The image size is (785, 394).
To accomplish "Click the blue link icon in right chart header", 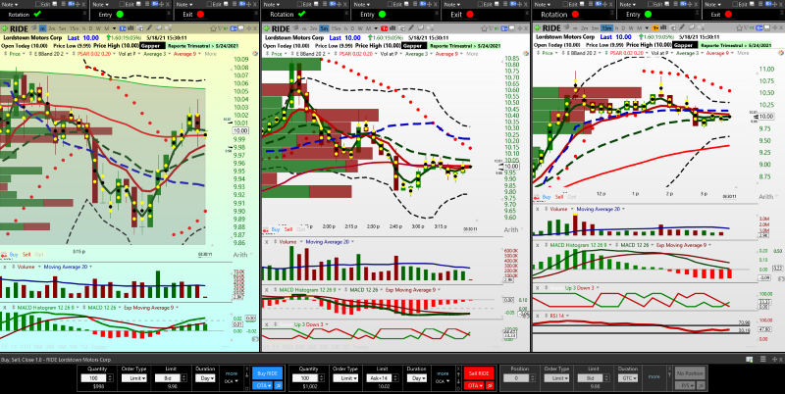I will point(759,28).
